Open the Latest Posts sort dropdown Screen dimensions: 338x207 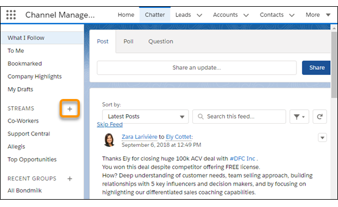[146, 116]
